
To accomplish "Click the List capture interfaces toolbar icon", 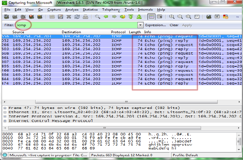I will pyautogui.click(x=6, y=17).
